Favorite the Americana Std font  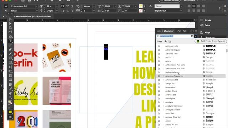[x=159, y=80]
